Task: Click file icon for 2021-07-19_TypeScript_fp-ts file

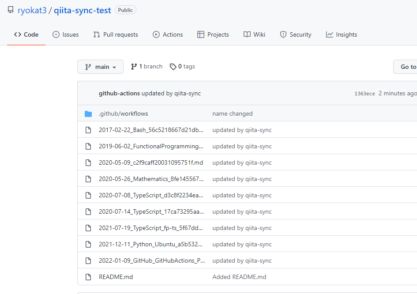Action: [x=88, y=228]
